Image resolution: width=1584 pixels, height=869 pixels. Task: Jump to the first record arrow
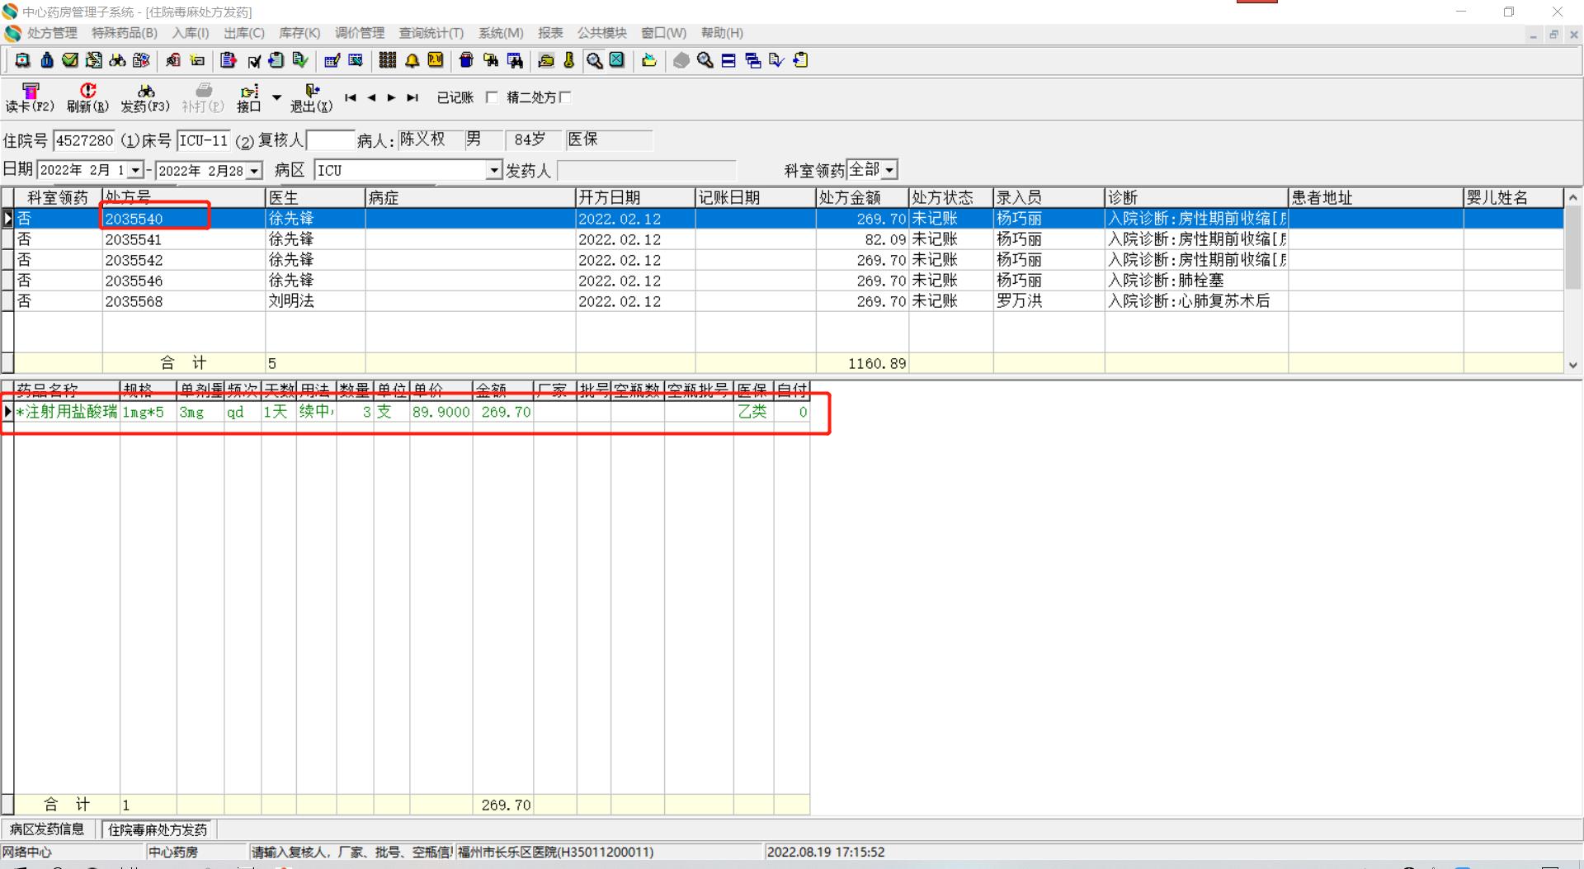pyautogui.click(x=351, y=97)
